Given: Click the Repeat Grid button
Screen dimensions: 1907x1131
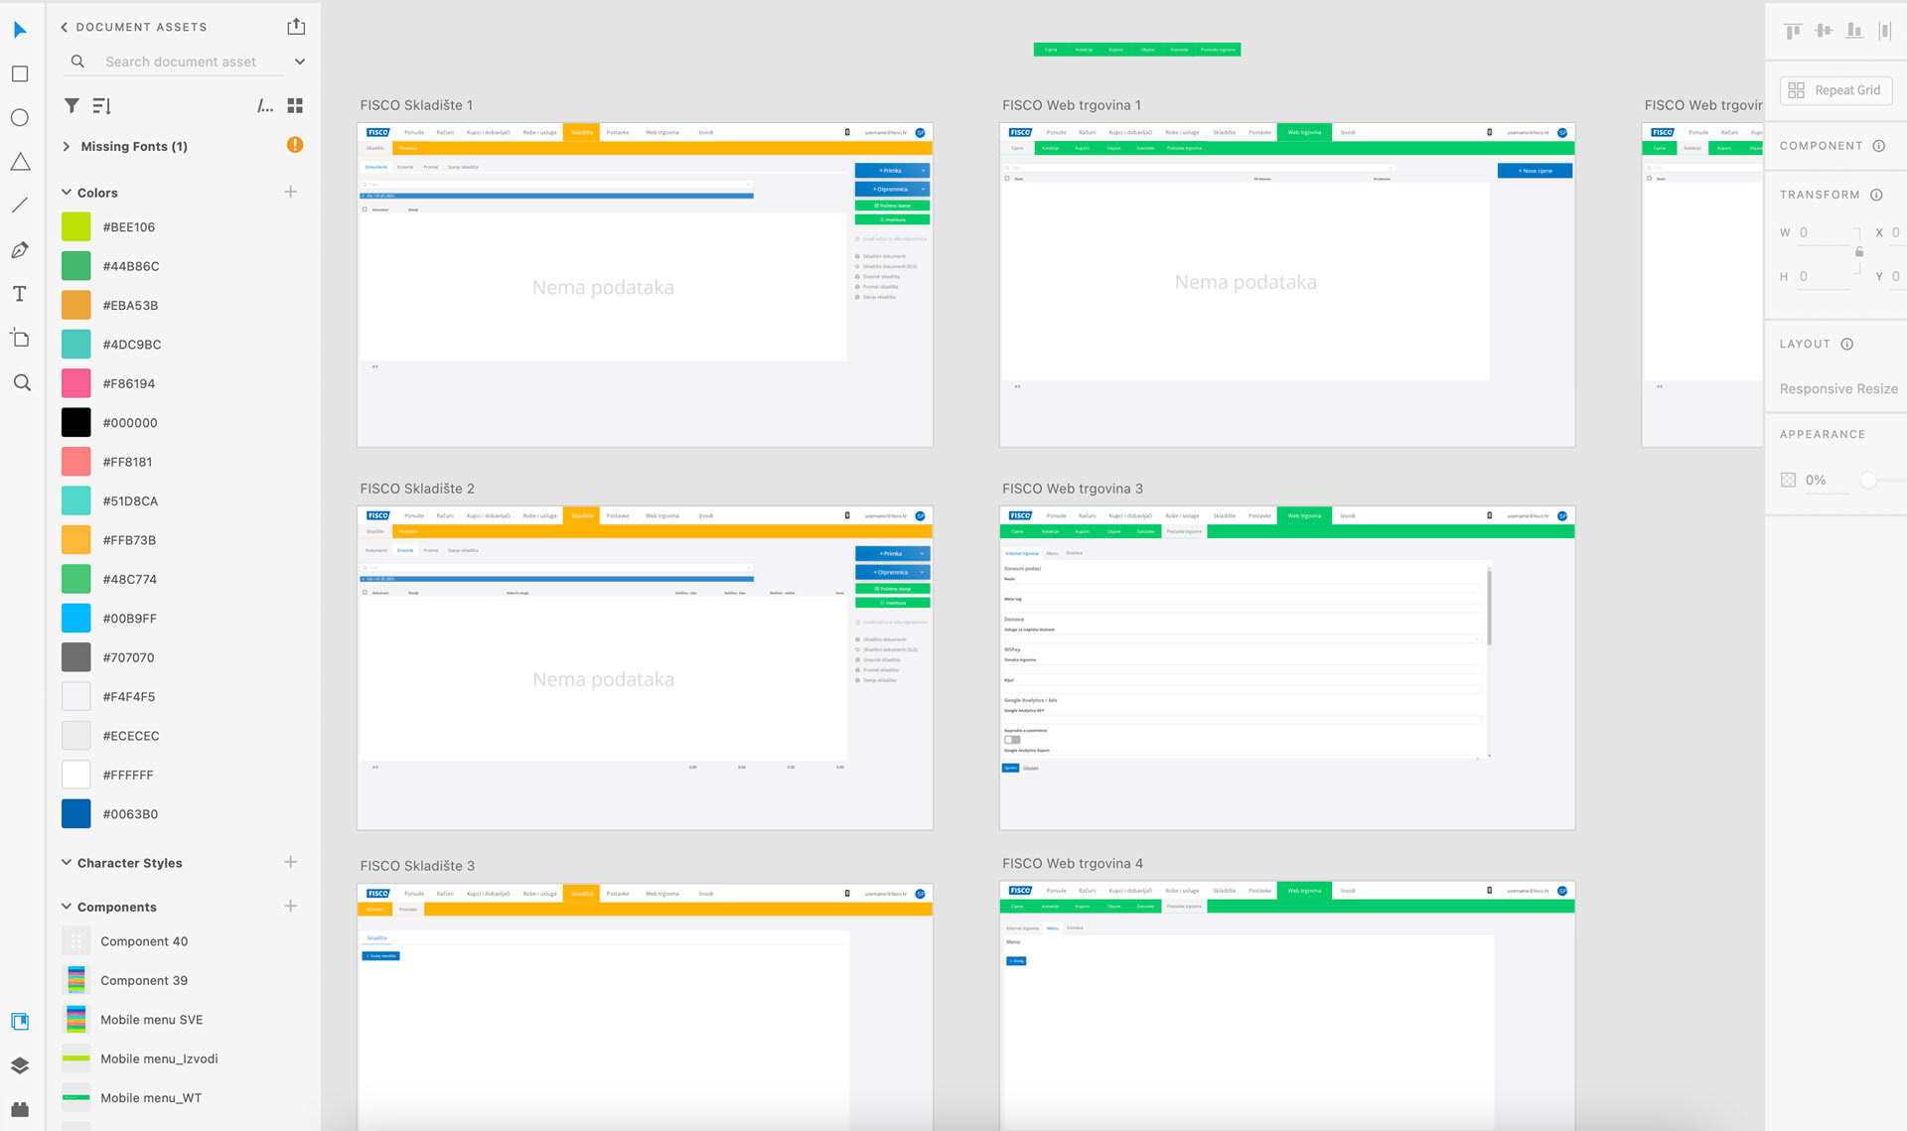Looking at the screenshot, I should coord(1835,90).
